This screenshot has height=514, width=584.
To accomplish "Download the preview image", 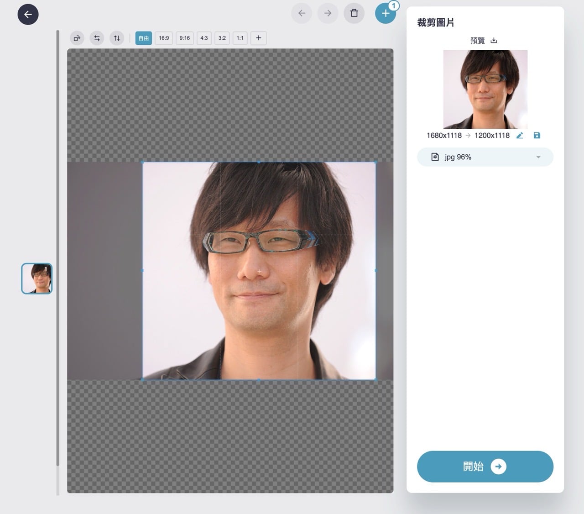I will coord(494,41).
